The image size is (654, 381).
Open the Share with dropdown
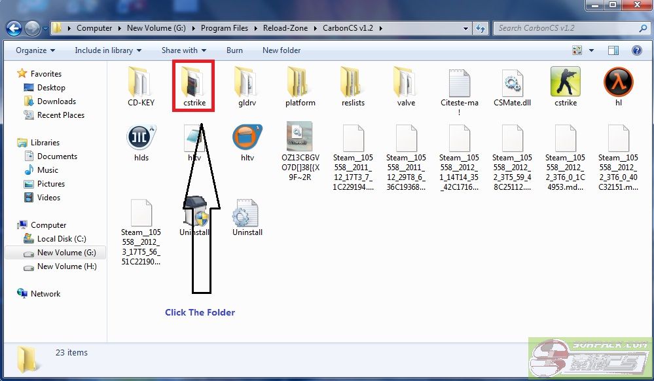(183, 50)
